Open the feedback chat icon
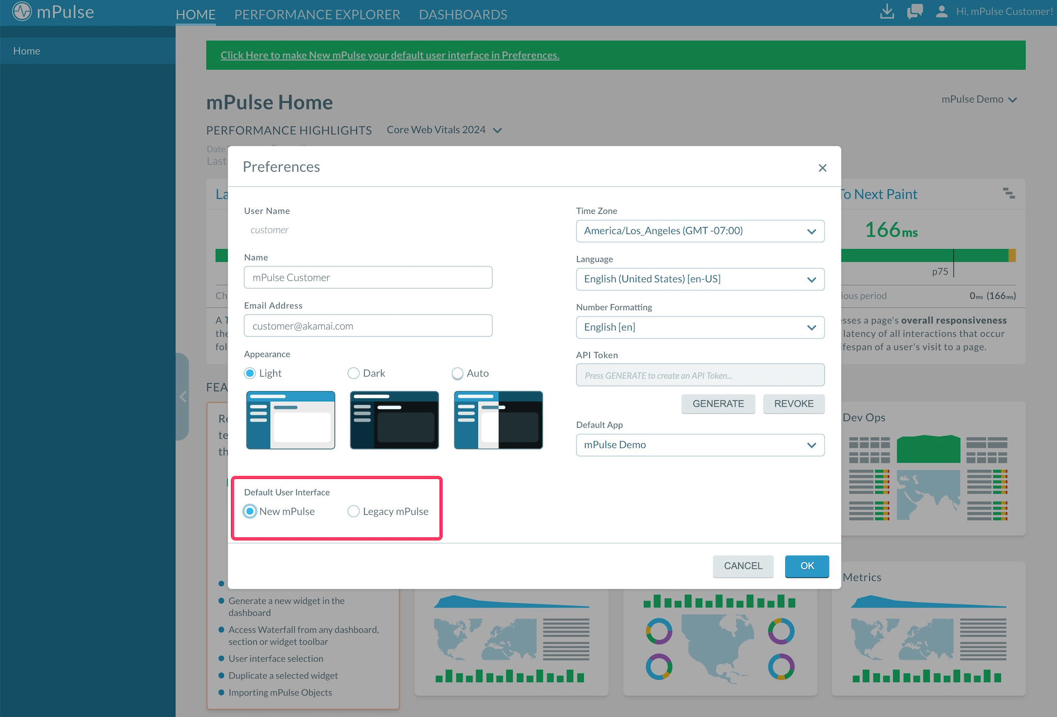The height and width of the screenshot is (717, 1057). [x=915, y=12]
